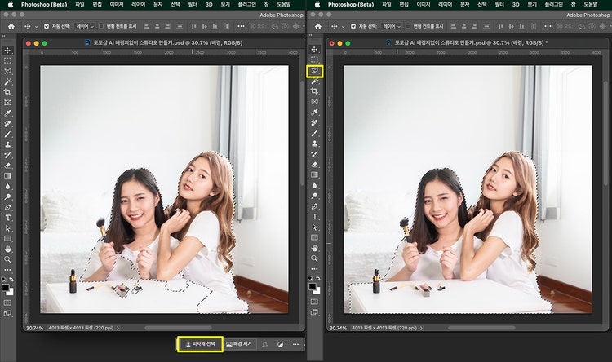
Task: Toggle the 자동 선택 checkbox in left window
Action: click(x=47, y=27)
